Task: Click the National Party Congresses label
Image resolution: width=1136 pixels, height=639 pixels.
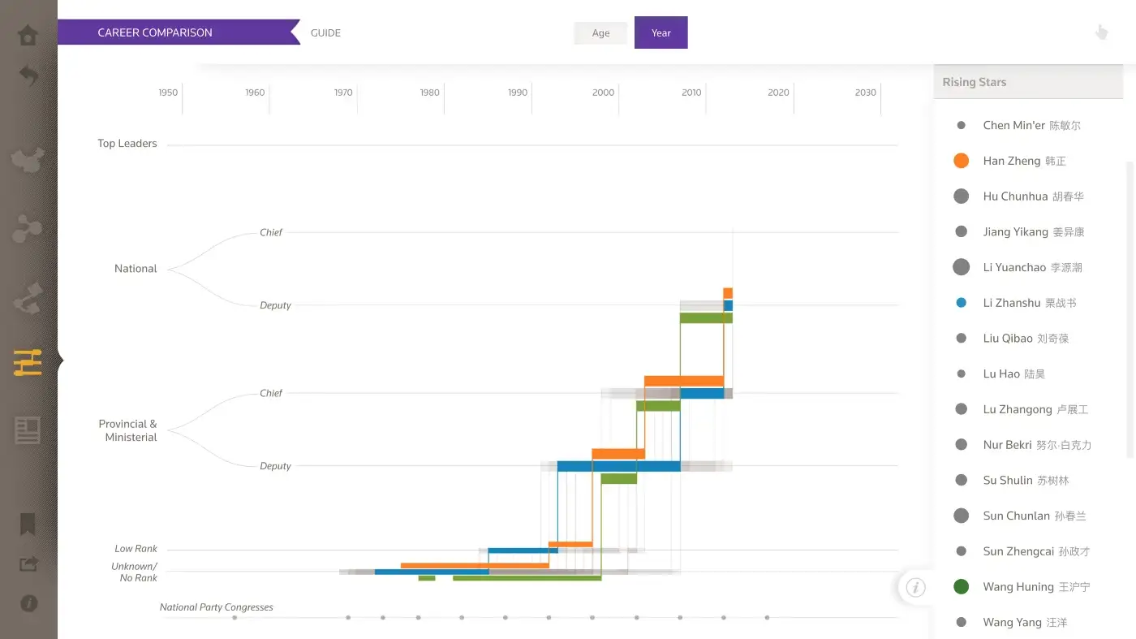Action: coord(217,607)
